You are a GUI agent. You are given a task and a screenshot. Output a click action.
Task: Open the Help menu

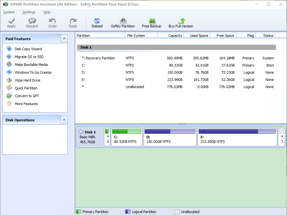click(x=47, y=12)
